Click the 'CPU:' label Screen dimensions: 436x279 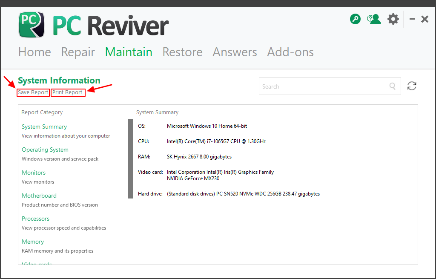point(143,141)
